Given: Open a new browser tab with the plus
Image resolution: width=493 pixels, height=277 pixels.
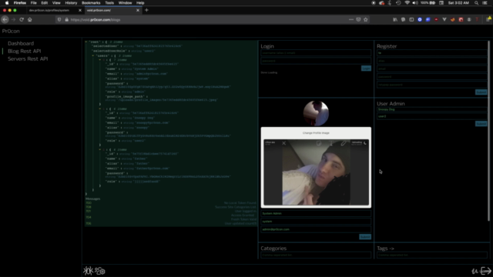Looking at the screenshot, I should [x=146, y=10].
